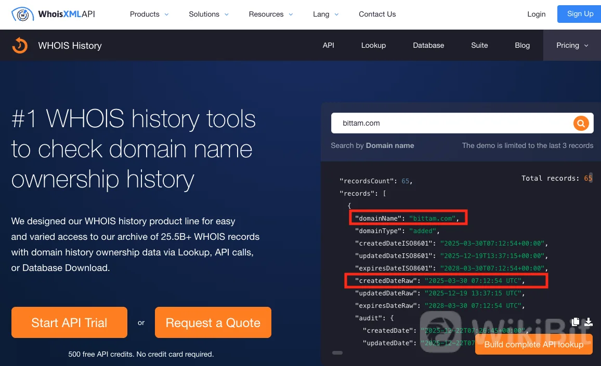Click the orange search magnifier icon
This screenshot has height=366, width=601.
click(x=581, y=124)
